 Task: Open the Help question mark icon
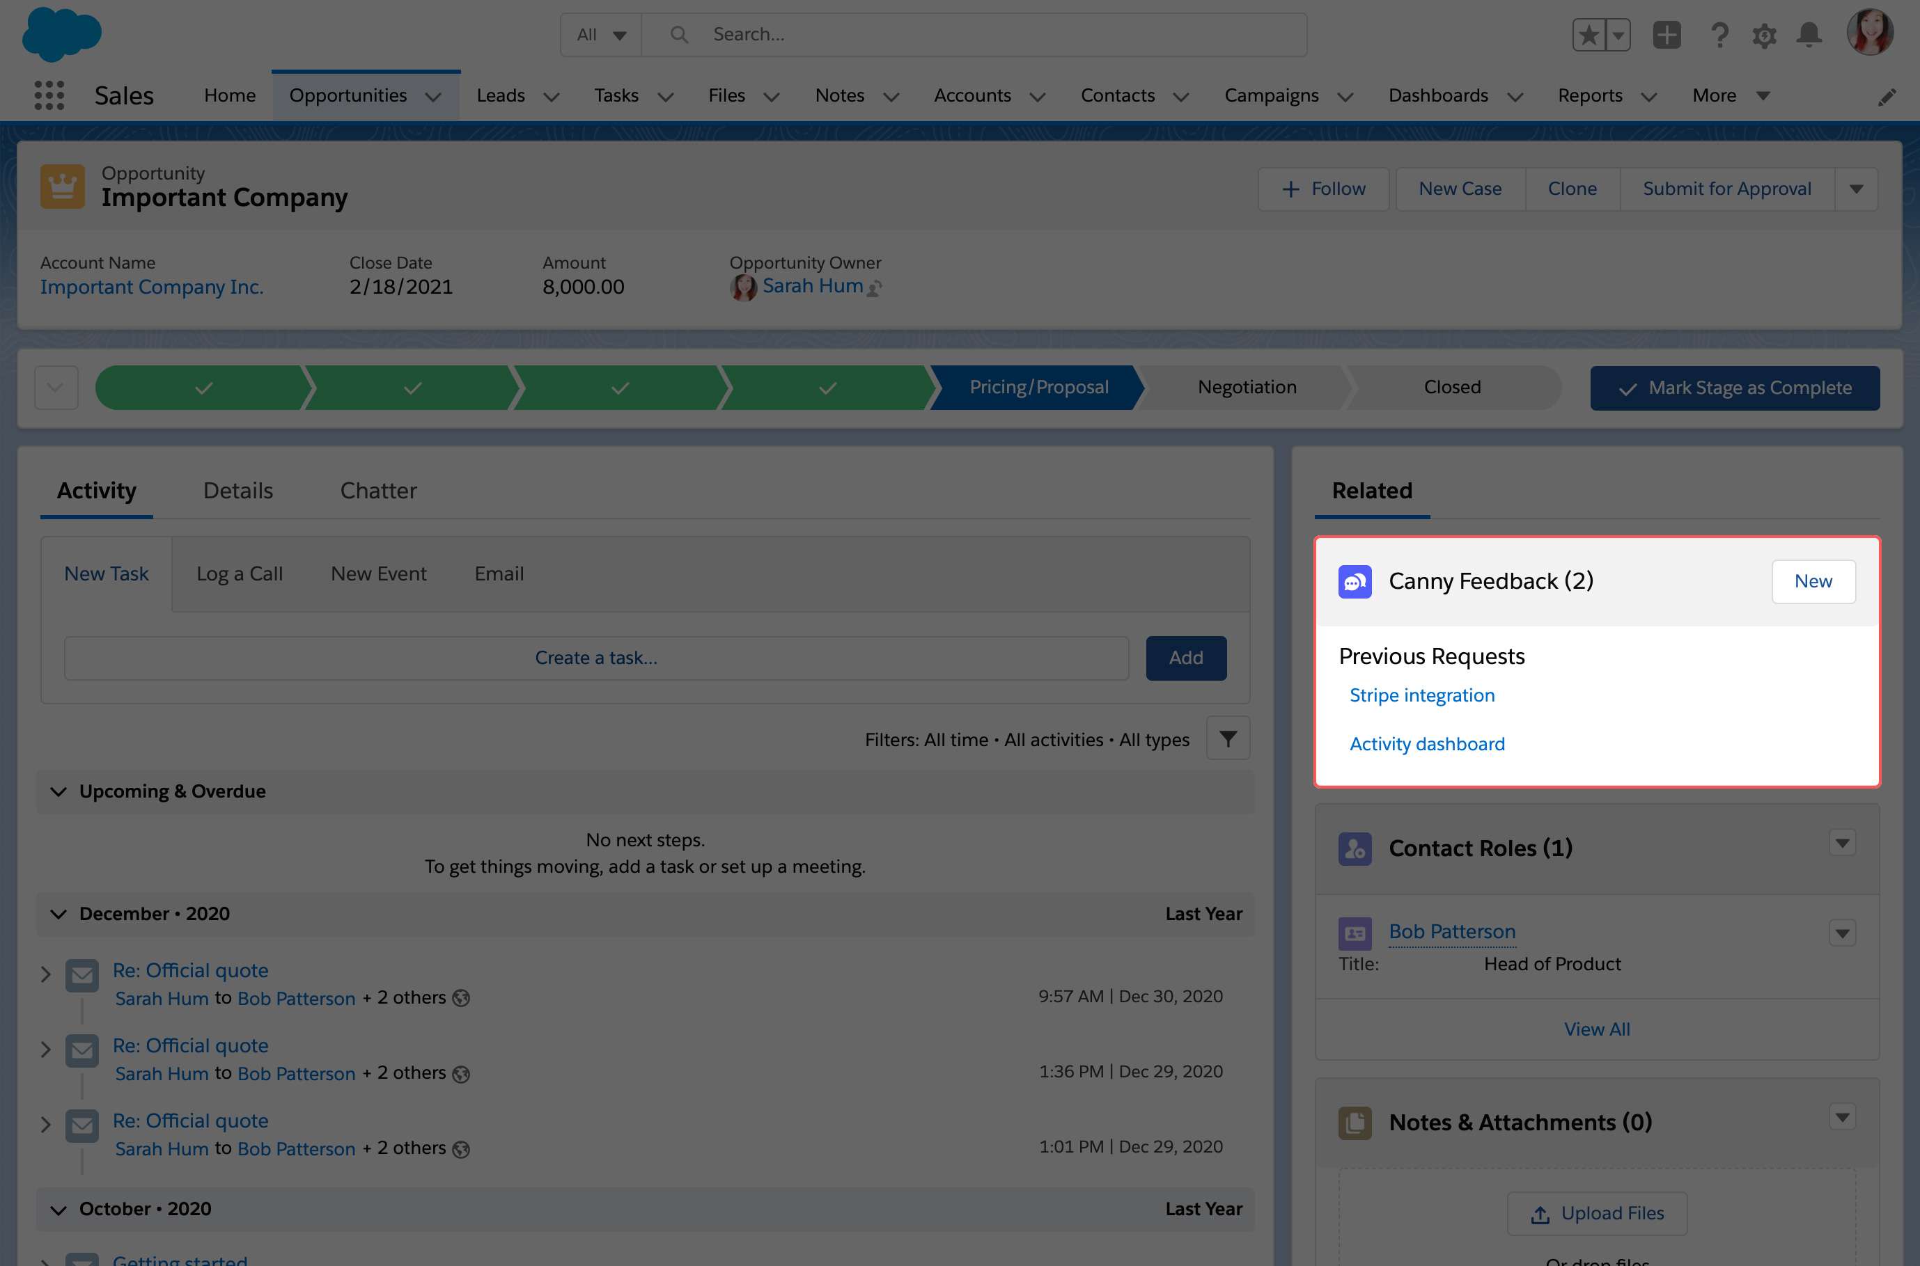point(1719,35)
